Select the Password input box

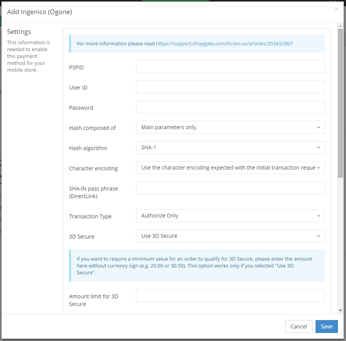point(230,107)
